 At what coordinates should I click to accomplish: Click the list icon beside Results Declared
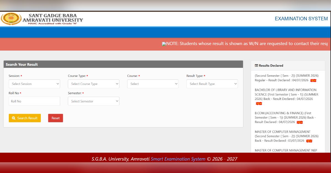[x=256, y=66]
